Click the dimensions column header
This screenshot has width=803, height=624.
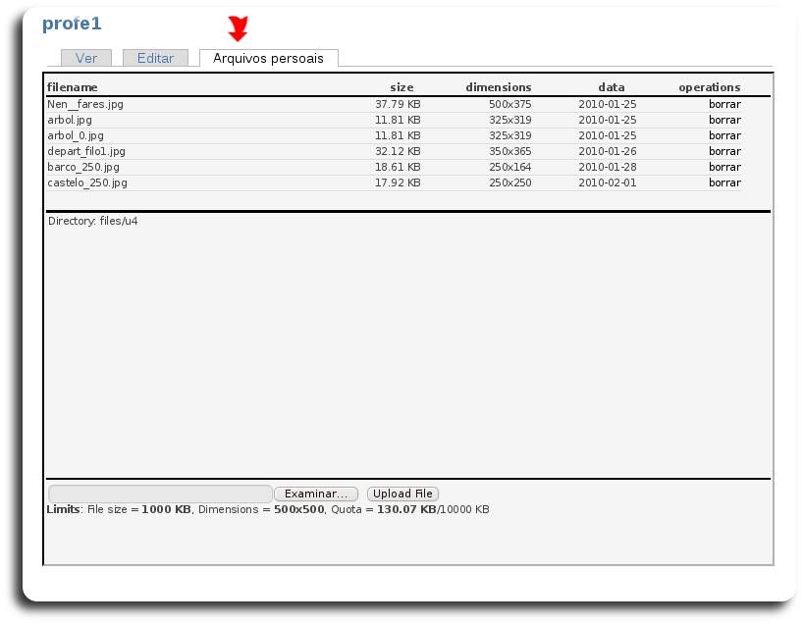pyautogui.click(x=498, y=87)
